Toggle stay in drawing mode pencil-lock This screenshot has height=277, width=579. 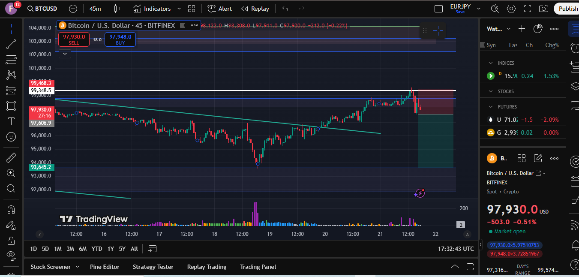coord(11,225)
